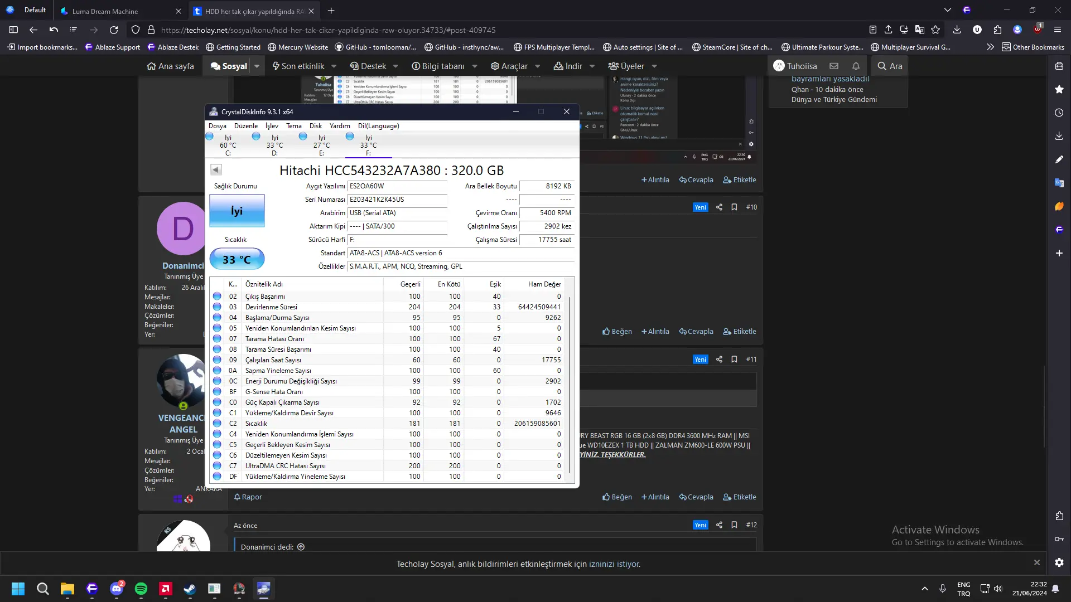Click Rapor under post #11
The height and width of the screenshot is (602, 1071).
pyautogui.click(x=248, y=497)
